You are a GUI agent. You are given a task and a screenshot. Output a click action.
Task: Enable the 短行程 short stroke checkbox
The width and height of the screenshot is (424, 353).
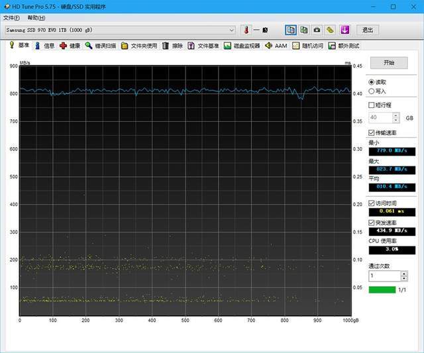[372, 105]
